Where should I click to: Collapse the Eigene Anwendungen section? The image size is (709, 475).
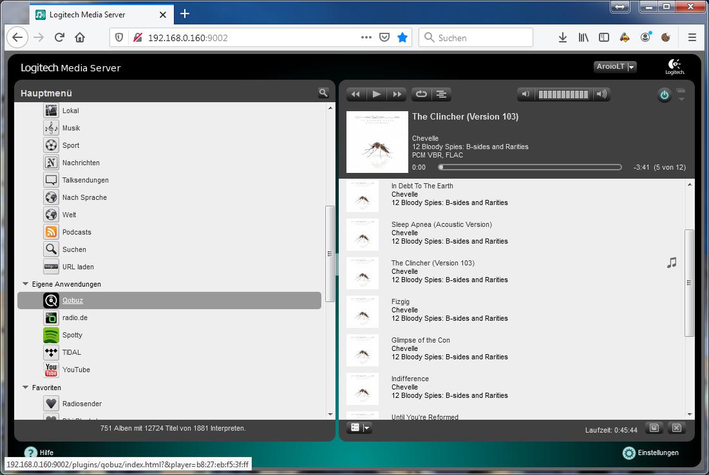coord(25,284)
